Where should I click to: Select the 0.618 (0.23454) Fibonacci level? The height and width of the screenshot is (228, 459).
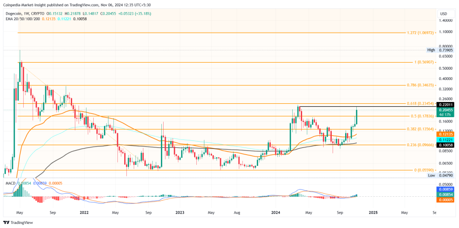click(x=420, y=104)
